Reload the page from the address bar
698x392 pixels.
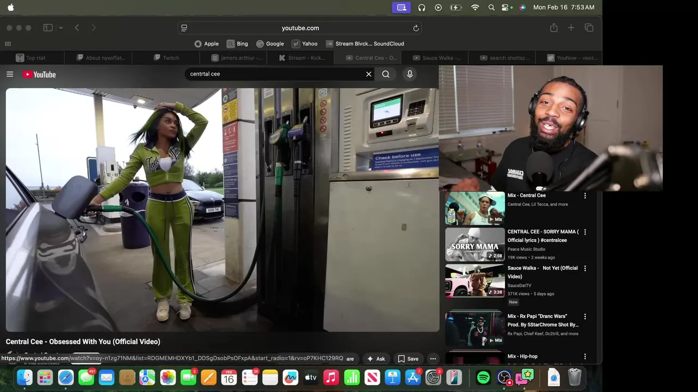click(x=416, y=28)
